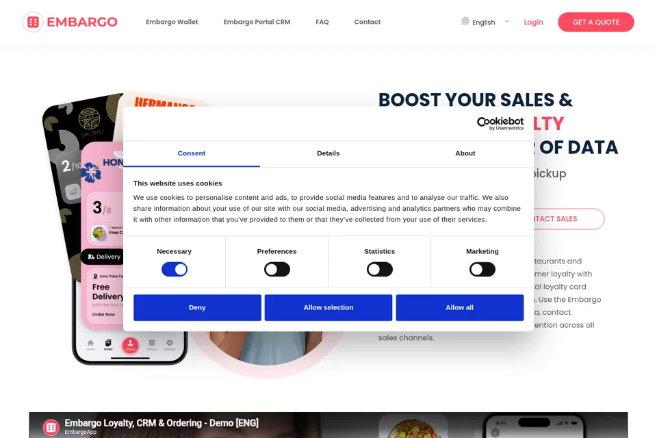Screen dimensions: 657x438
Task: Open the English language dropdown
Action: tap(486, 22)
